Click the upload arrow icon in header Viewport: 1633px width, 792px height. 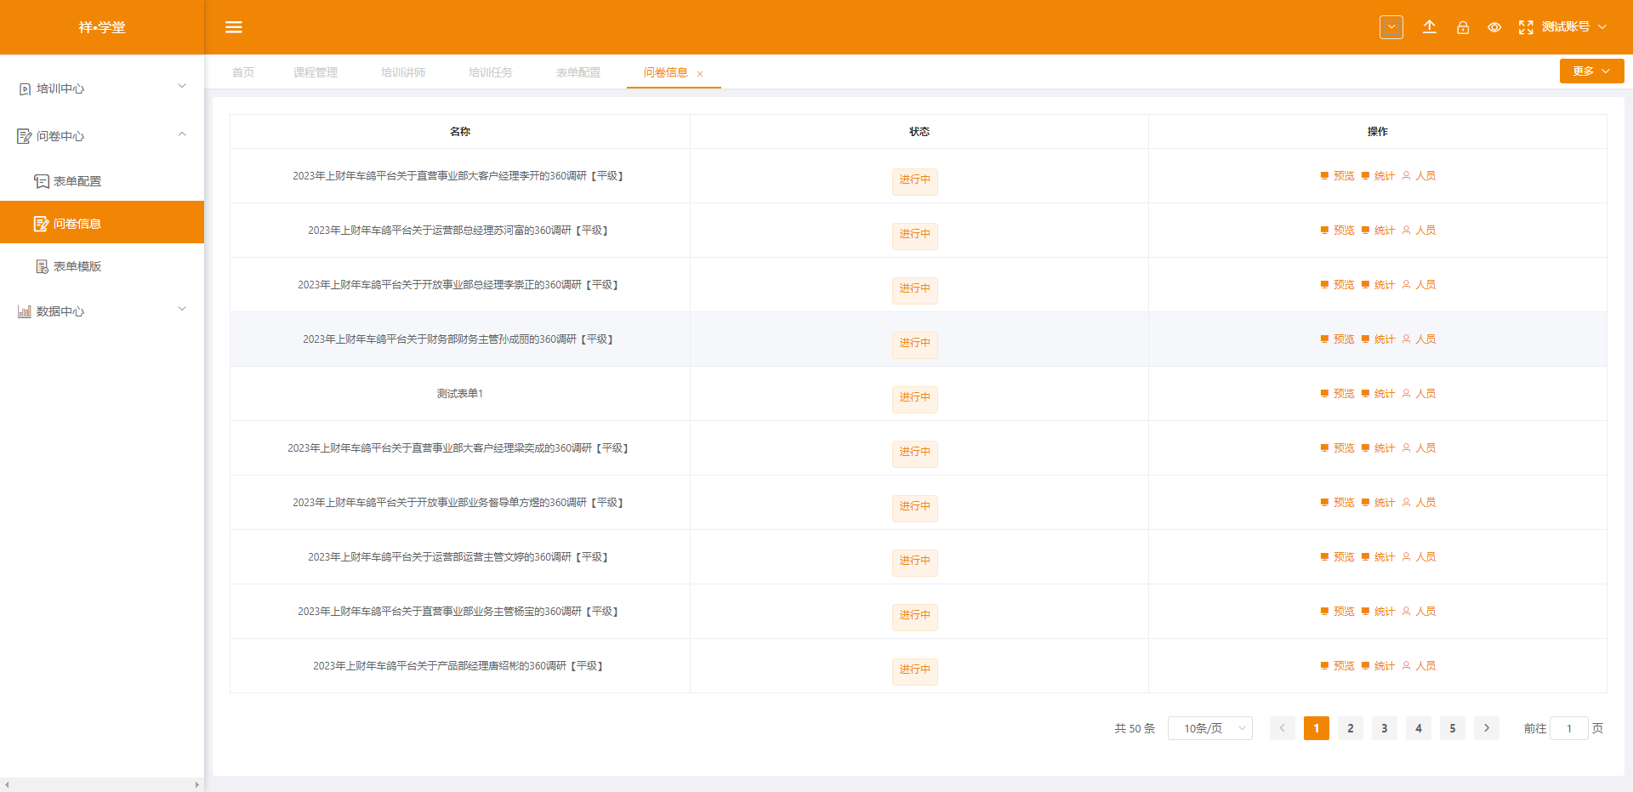click(1430, 27)
